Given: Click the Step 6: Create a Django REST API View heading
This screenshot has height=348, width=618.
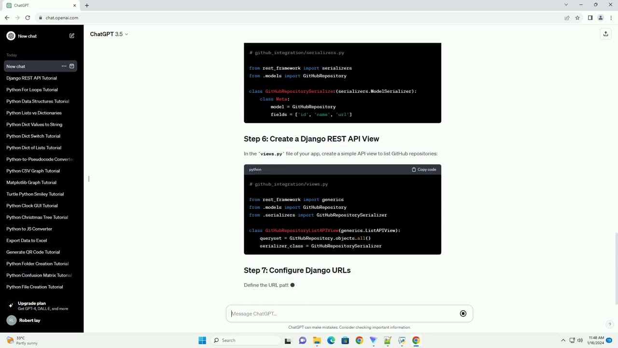Looking at the screenshot, I should [x=311, y=139].
